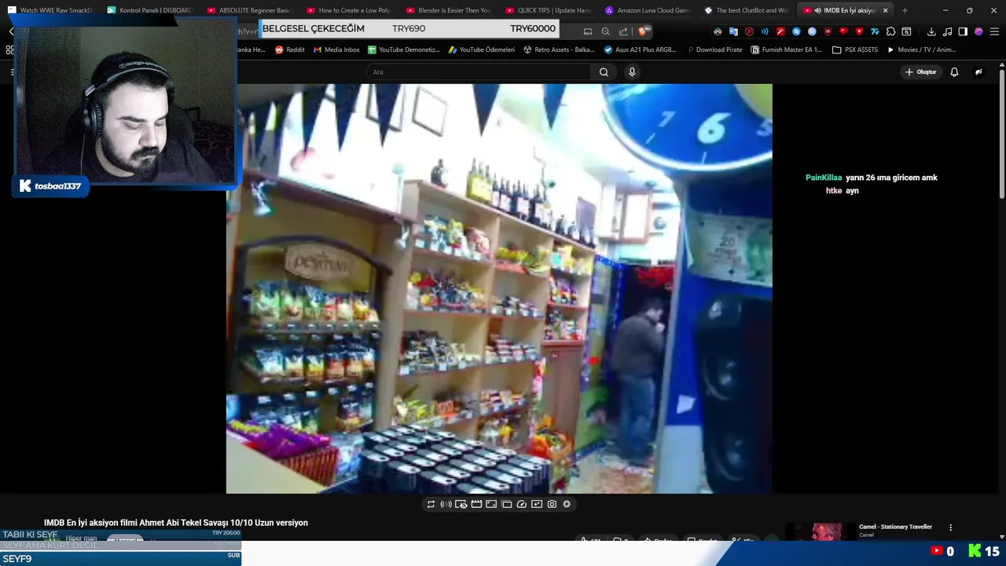
Task: Open YouTube Demonetiz... bookmark
Action: pos(403,50)
